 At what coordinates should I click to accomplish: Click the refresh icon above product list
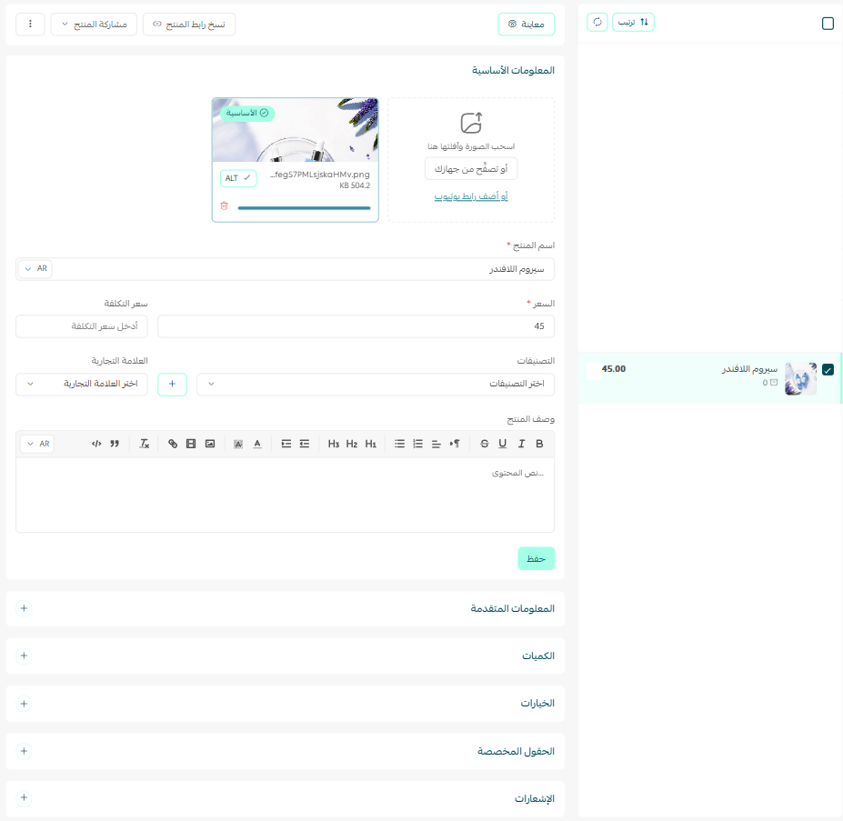coord(597,22)
